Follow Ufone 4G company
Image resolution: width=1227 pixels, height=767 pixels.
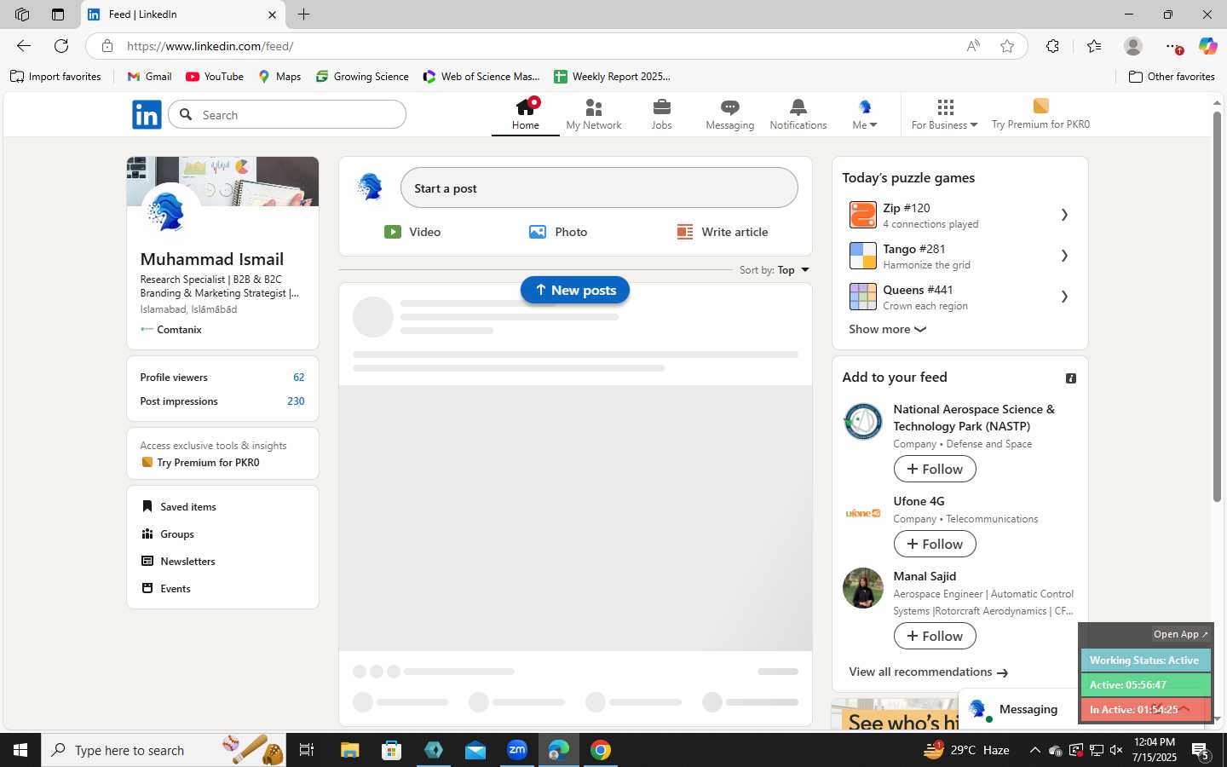point(935,544)
